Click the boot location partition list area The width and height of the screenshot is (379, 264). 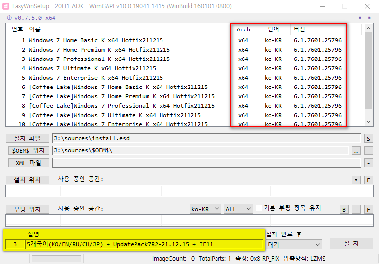(189, 220)
